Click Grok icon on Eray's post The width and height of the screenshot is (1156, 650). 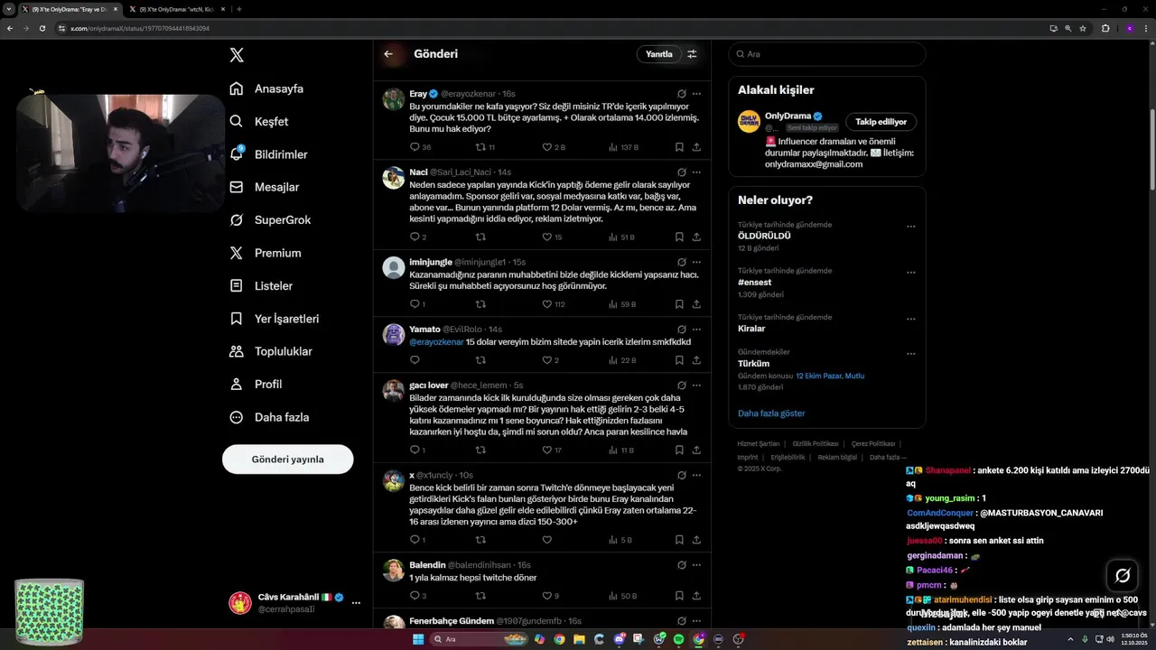coord(681,94)
